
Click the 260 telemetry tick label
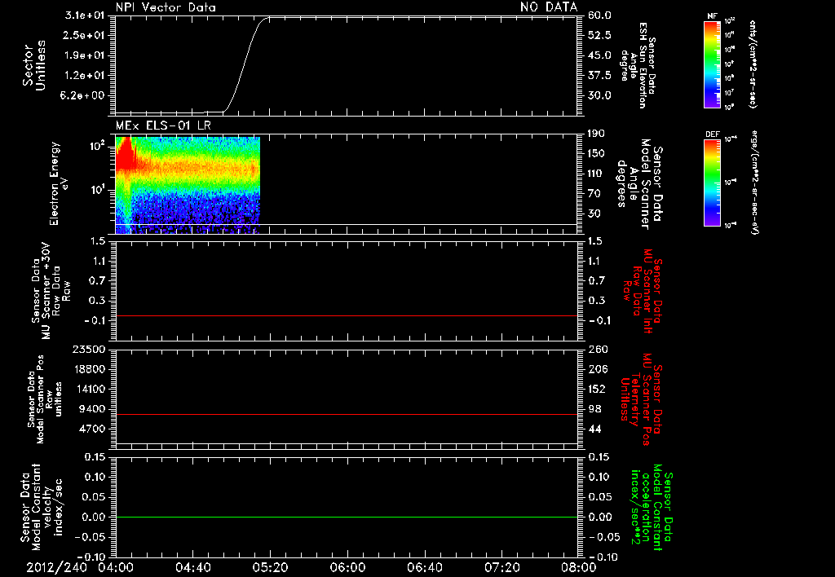[x=598, y=349]
